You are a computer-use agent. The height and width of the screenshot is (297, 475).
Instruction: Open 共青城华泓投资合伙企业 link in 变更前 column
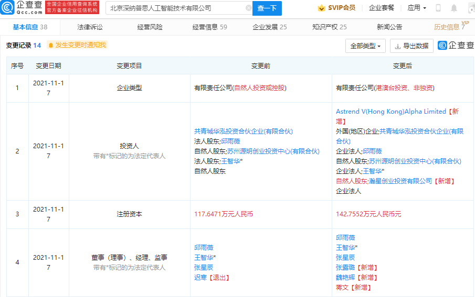pyautogui.click(x=243, y=131)
